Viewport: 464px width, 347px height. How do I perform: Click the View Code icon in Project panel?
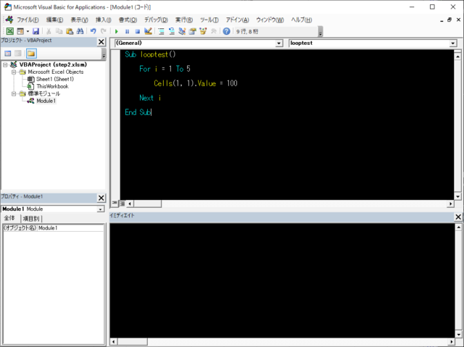8,54
